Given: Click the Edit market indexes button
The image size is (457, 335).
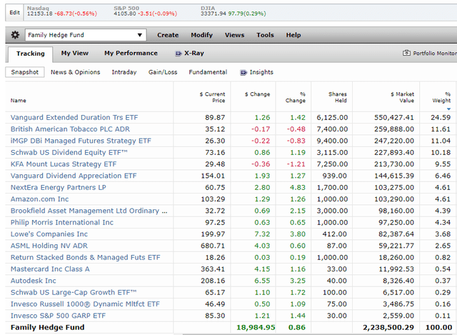Looking at the screenshot, I should (x=14, y=13).
